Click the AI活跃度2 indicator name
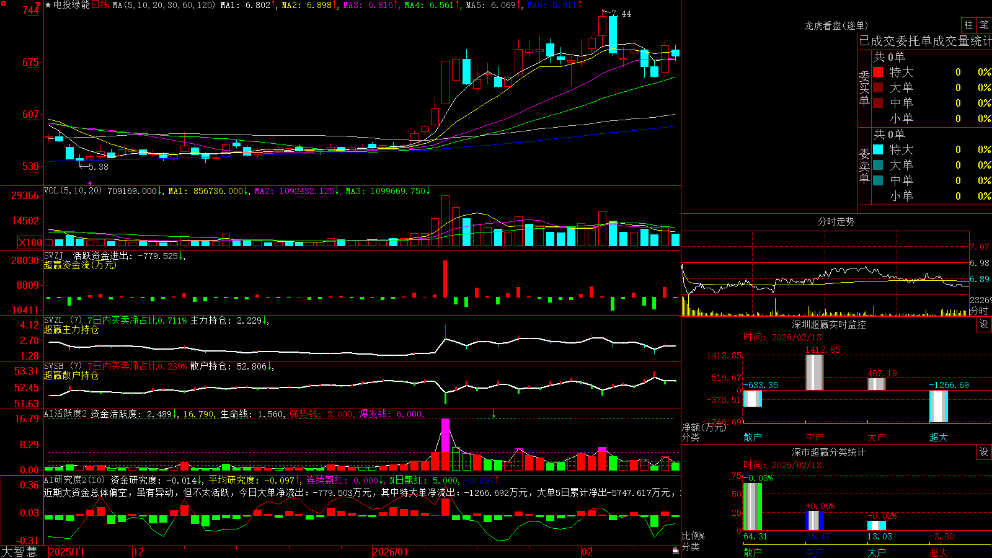The height and width of the screenshot is (558, 992). pyautogui.click(x=66, y=414)
